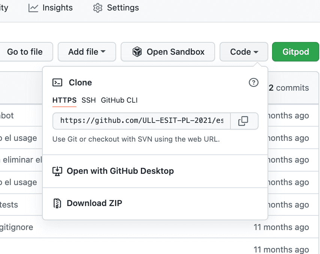The height and width of the screenshot is (254, 320).
Task: Click the HTTPS clone URL field
Action: pos(142,121)
